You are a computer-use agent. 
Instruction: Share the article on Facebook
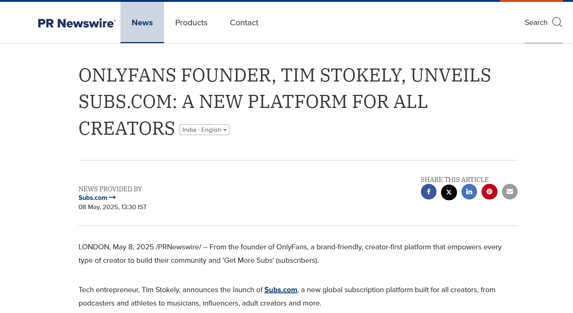428,192
